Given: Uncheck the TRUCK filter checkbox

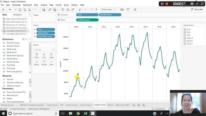Looking at the screenshot, I should [x=185, y=44].
